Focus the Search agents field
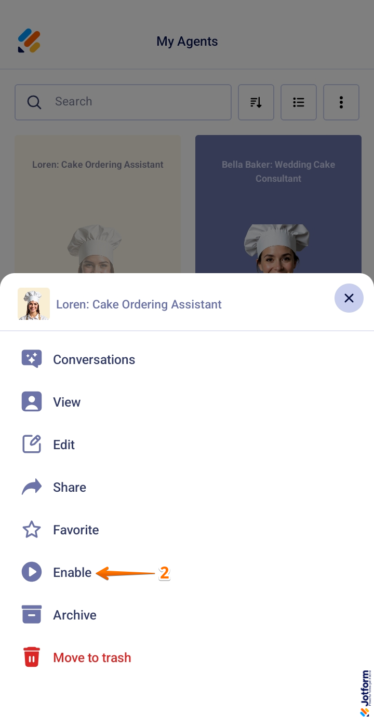The width and height of the screenshot is (374, 727). point(123,102)
